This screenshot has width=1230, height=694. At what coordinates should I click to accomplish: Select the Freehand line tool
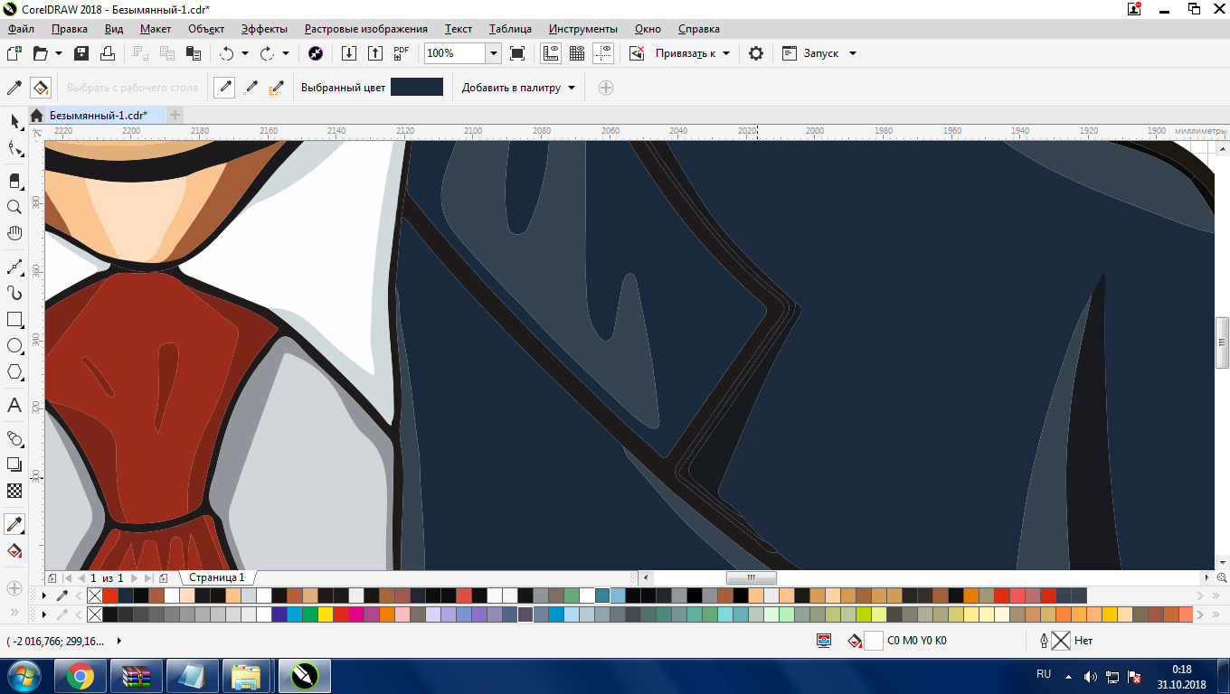coord(14,267)
